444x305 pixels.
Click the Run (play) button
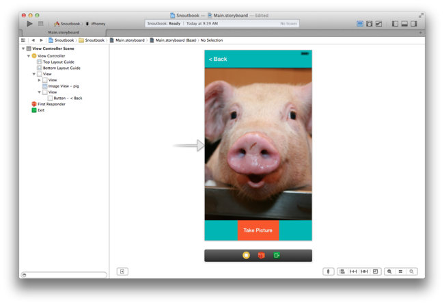[x=29, y=24]
